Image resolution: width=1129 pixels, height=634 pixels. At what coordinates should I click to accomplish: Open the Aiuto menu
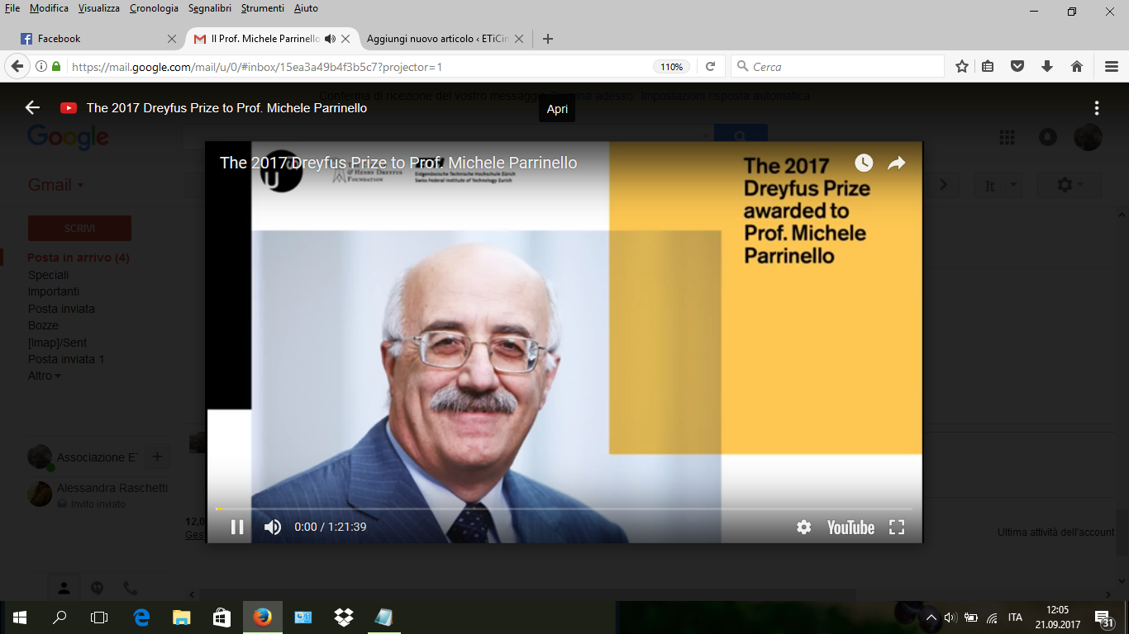point(306,8)
